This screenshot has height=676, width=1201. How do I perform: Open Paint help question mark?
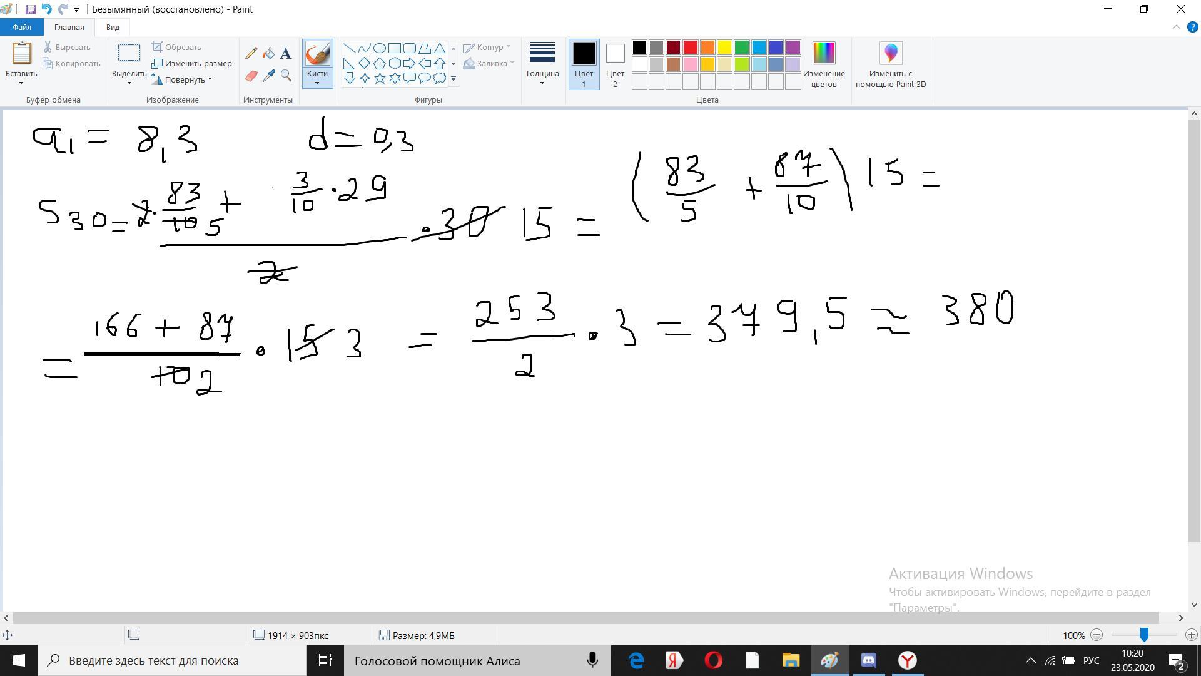pos(1192,27)
